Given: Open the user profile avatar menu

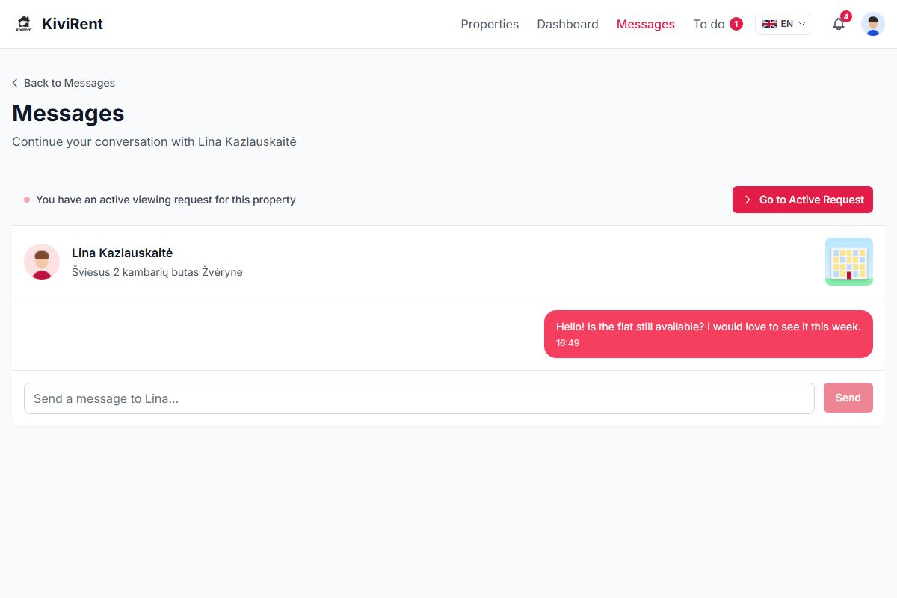Looking at the screenshot, I should coord(873,24).
